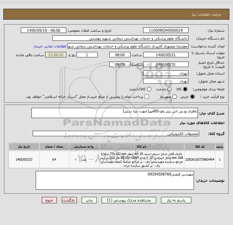Screen dimensions: 233x225
Task: Tick the اسناد خزانه اسلامی payment checkbox
Action: pos(147,97)
